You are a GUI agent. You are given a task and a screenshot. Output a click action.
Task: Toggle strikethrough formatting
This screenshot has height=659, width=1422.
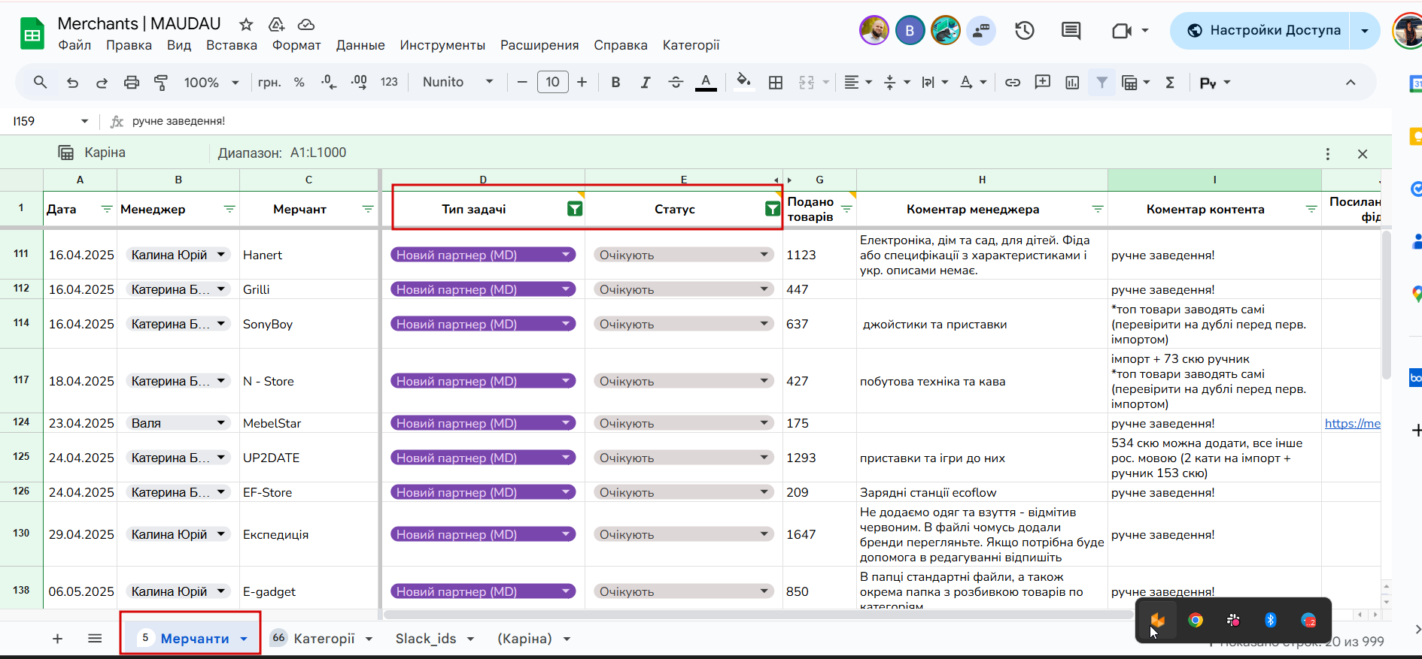coord(676,83)
